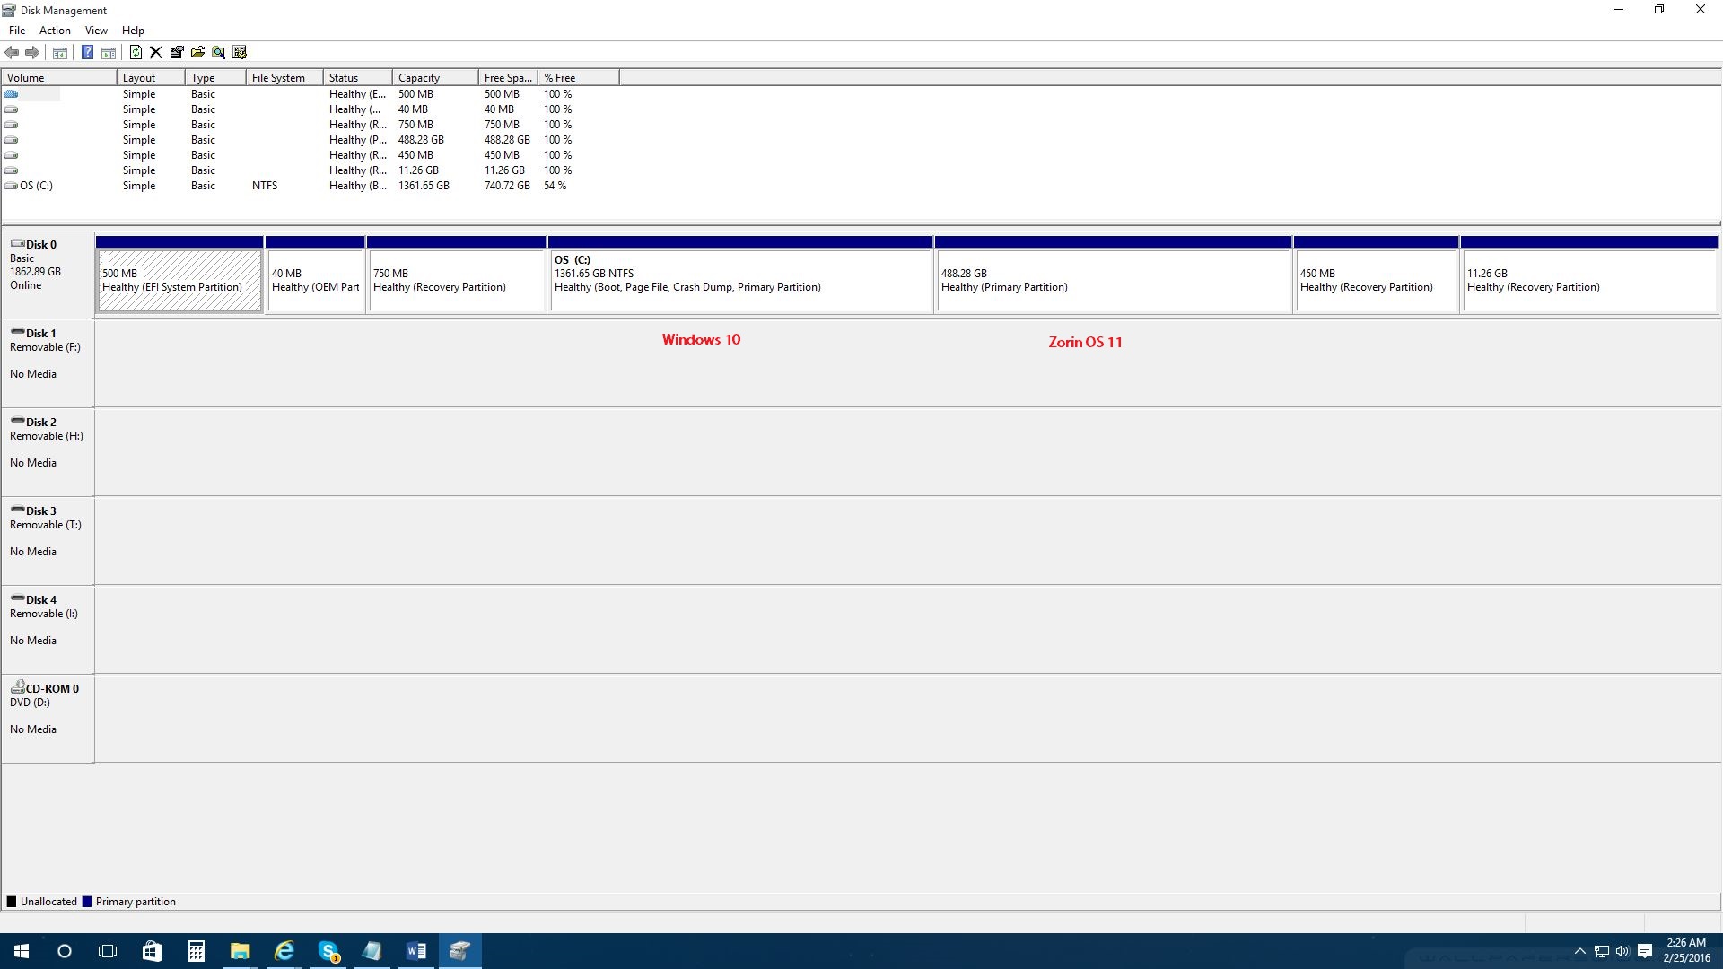This screenshot has height=969, width=1723.
Task: Open Microsoft Word from the taskbar
Action: point(416,951)
